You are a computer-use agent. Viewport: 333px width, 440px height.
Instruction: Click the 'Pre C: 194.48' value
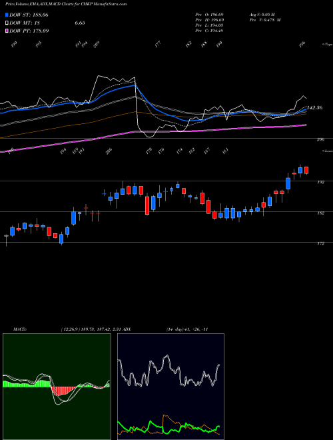(x=209, y=31)
